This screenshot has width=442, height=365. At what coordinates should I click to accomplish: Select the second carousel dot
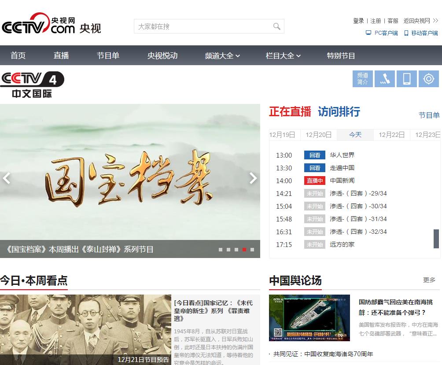coord(228,250)
